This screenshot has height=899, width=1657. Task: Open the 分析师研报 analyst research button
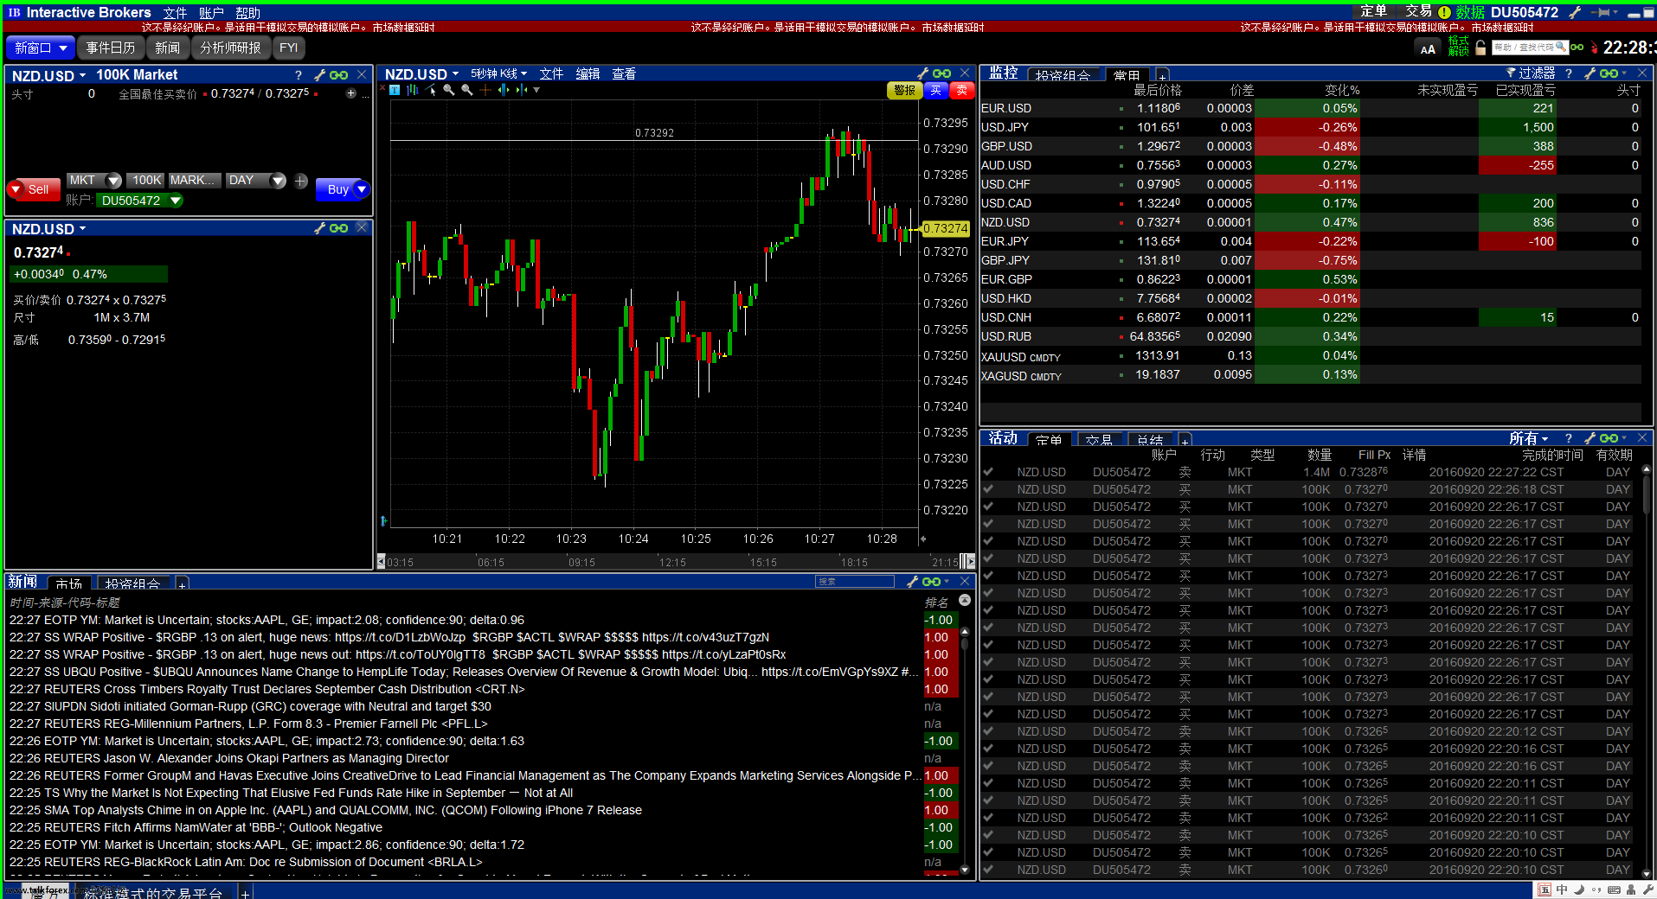tap(230, 48)
